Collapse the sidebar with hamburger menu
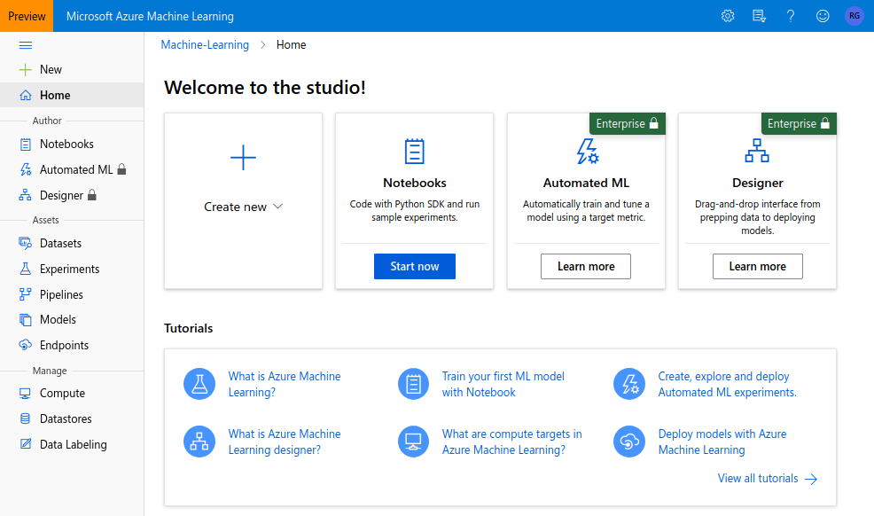The image size is (874, 516). (x=26, y=45)
